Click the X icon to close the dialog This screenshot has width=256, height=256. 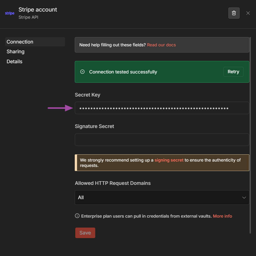pos(248,13)
